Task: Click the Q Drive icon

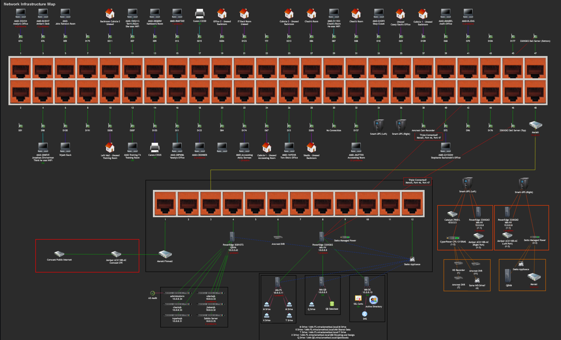Action: click(312, 304)
